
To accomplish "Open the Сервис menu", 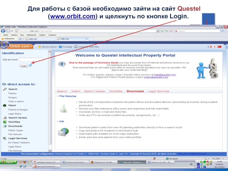I will [x=42, y=35].
